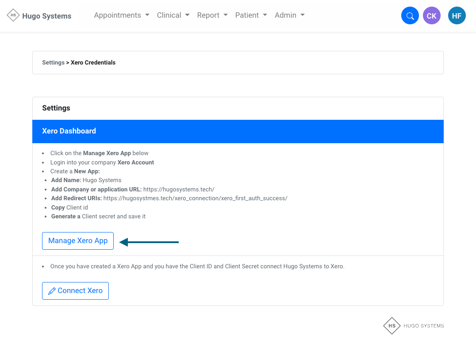The image size is (476, 343).
Task: Open the HF user profile avatar
Action: click(x=457, y=16)
